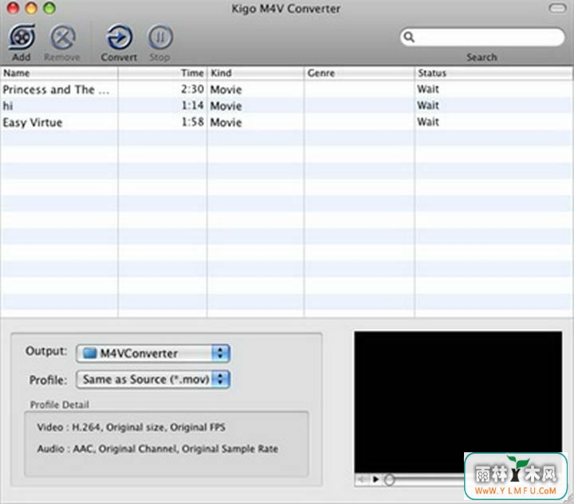Click the Remove toolbar icon
The height and width of the screenshot is (504, 574).
63,37
